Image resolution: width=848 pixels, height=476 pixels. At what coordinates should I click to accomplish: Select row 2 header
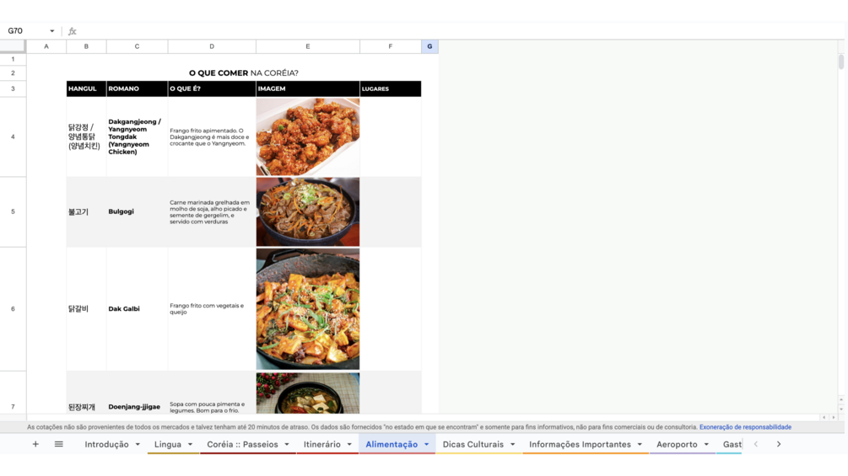click(13, 72)
